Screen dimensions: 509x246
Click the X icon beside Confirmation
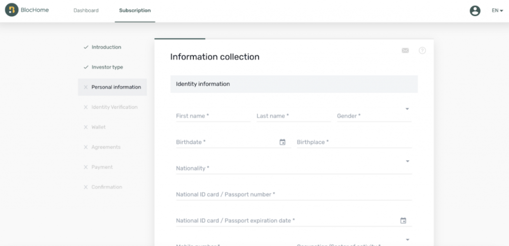pyautogui.click(x=85, y=187)
